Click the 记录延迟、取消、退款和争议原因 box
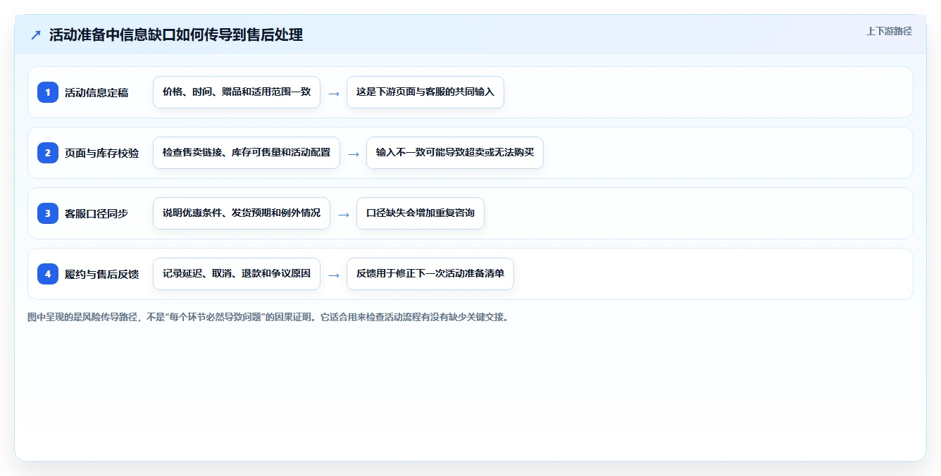Image resolution: width=941 pixels, height=476 pixels. click(x=237, y=274)
